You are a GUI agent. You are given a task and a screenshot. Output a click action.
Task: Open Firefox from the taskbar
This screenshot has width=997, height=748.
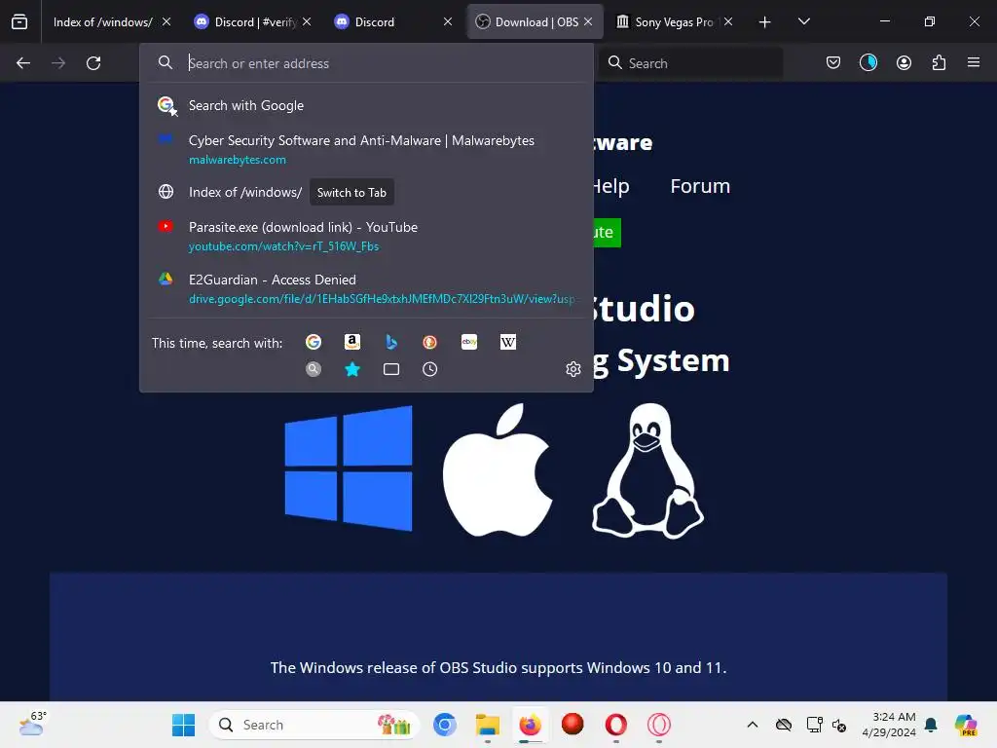(530, 725)
